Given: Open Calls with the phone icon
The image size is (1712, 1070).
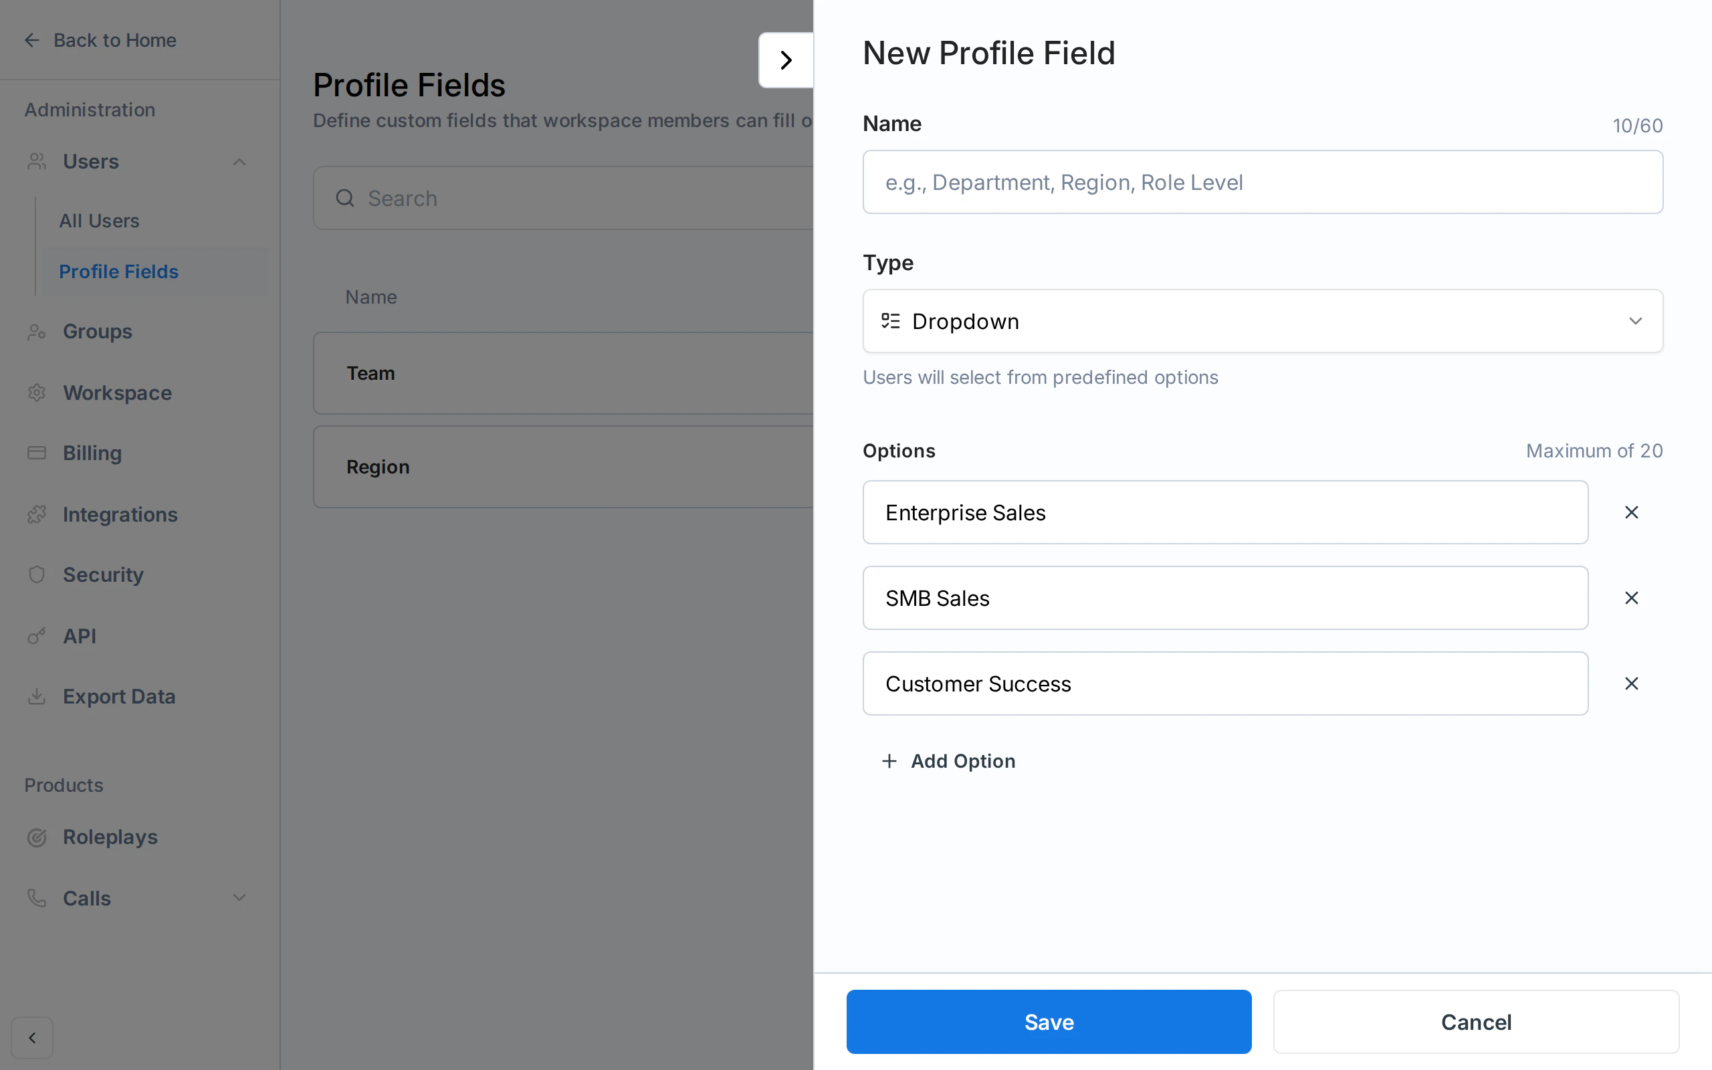Looking at the screenshot, I should click(36, 897).
